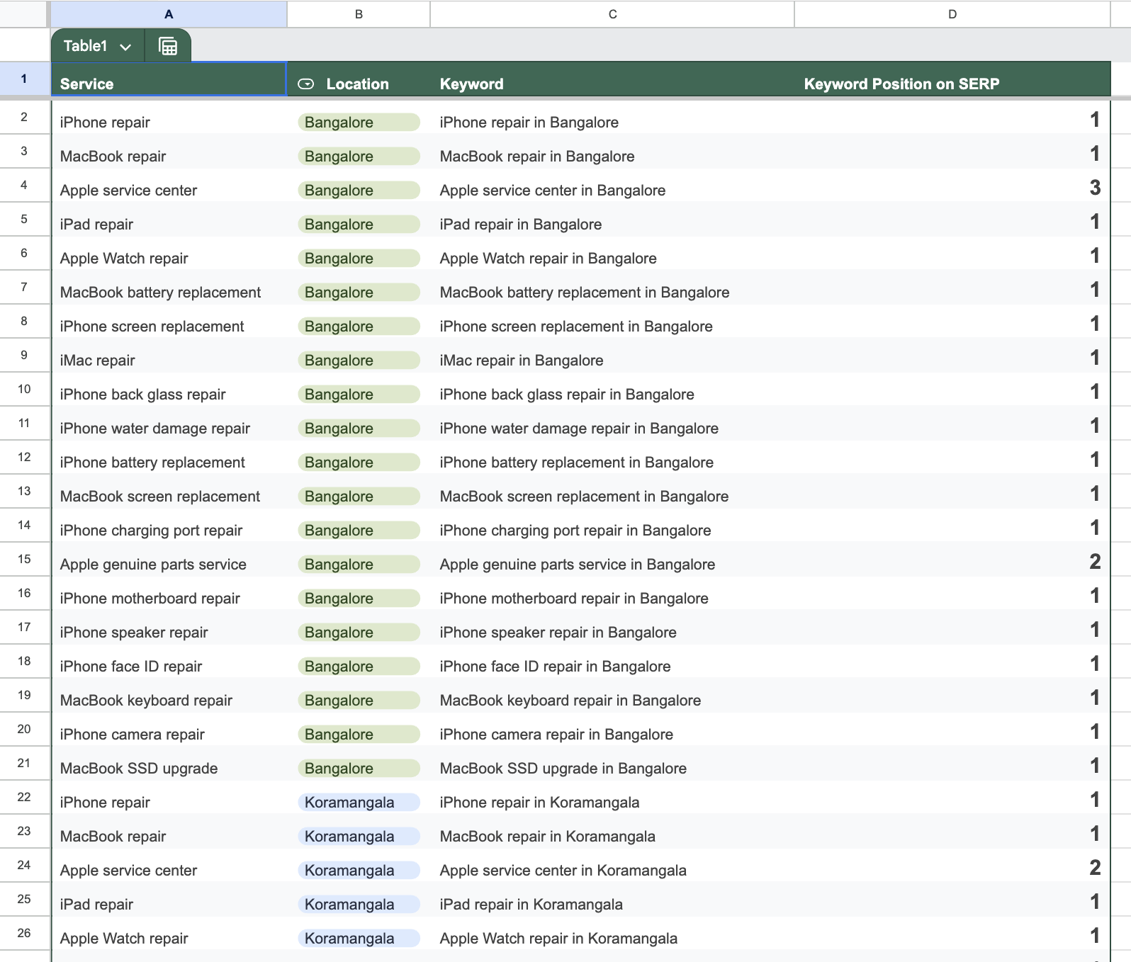This screenshot has height=962, width=1131.
Task: Select 'iPhone repair in Koramangala' keyword cell
Action: click(612, 797)
